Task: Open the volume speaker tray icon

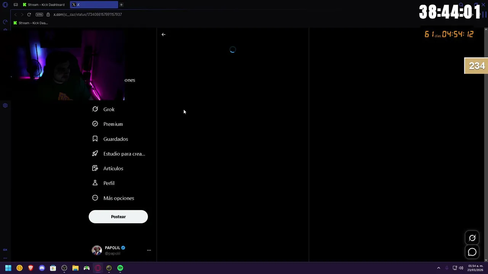Action: click(x=461, y=268)
